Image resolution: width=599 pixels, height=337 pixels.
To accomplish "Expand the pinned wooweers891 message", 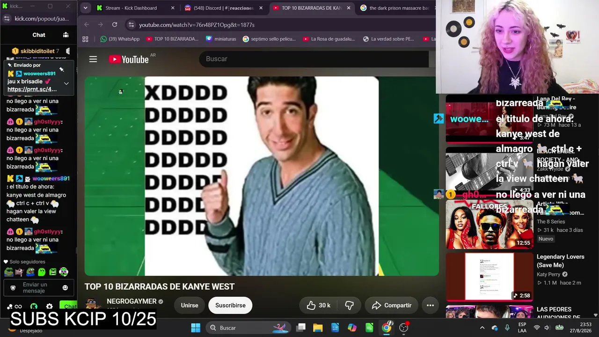I will (66, 83).
